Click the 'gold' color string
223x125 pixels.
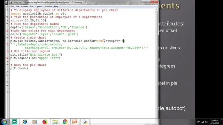coord(71,34)
